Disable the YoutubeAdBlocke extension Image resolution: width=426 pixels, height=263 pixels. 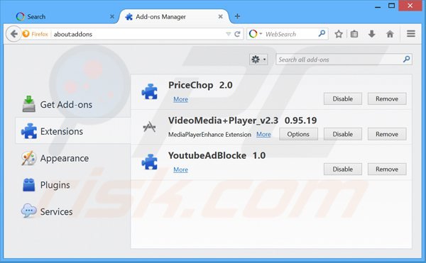tap(343, 169)
